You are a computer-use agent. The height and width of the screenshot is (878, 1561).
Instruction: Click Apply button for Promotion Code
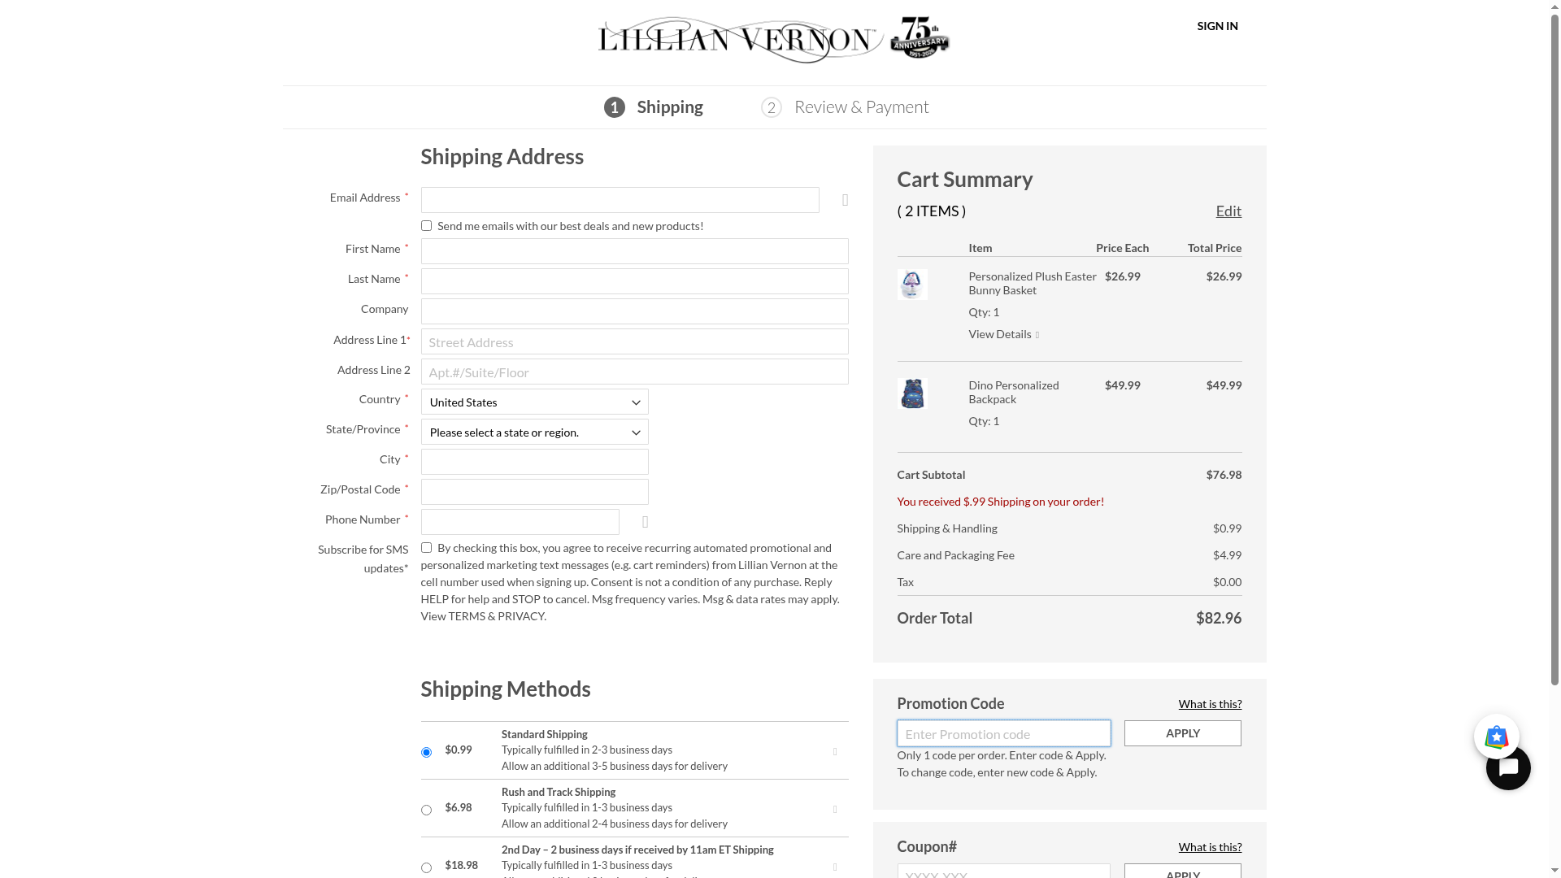tap(1182, 733)
